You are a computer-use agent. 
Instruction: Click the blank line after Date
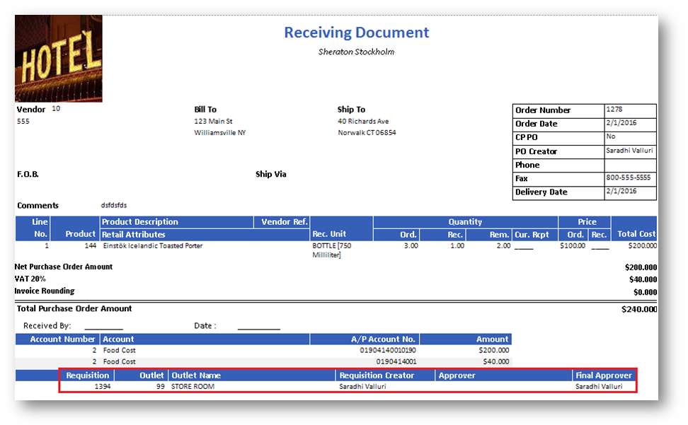258,327
